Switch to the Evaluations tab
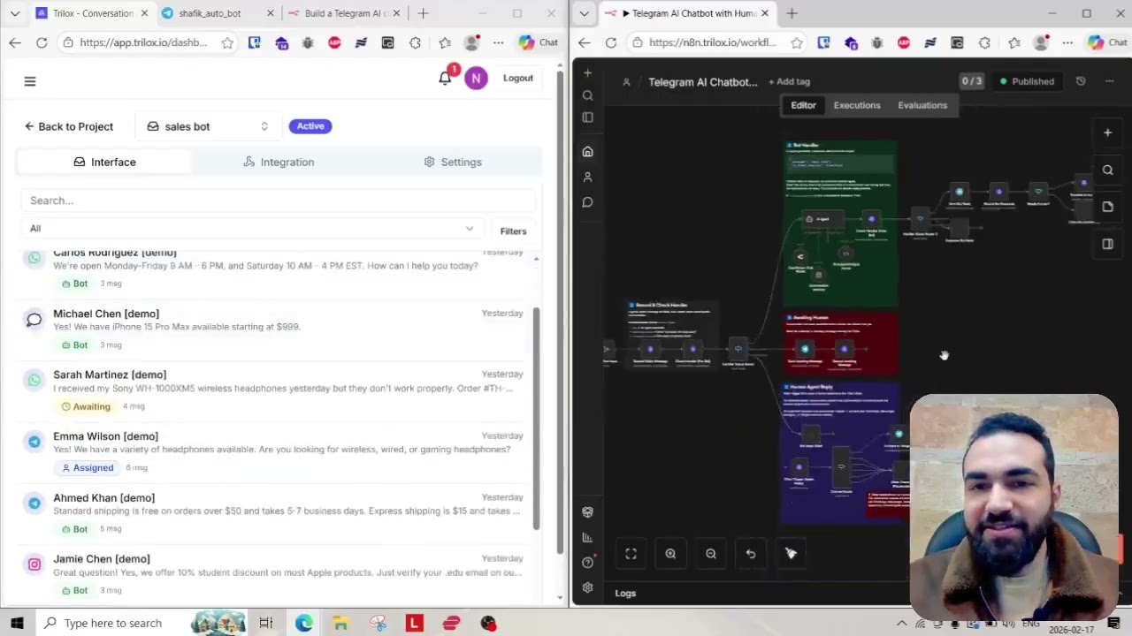1132x636 pixels. pyautogui.click(x=922, y=105)
